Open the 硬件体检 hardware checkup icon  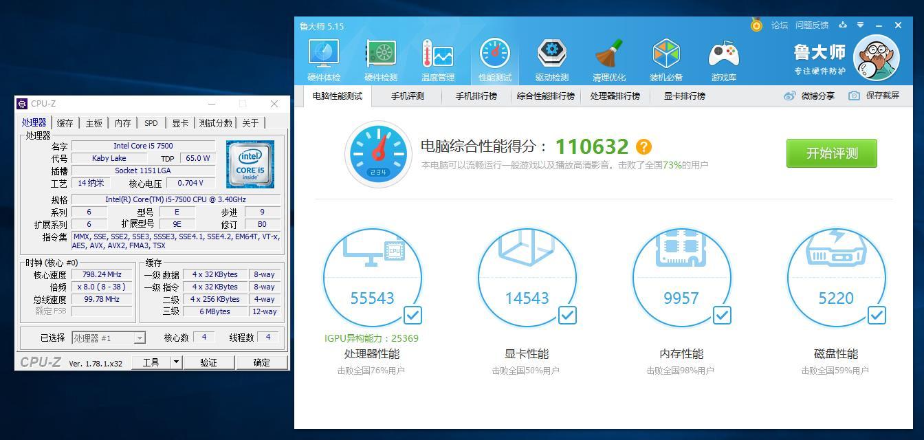coord(323,54)
